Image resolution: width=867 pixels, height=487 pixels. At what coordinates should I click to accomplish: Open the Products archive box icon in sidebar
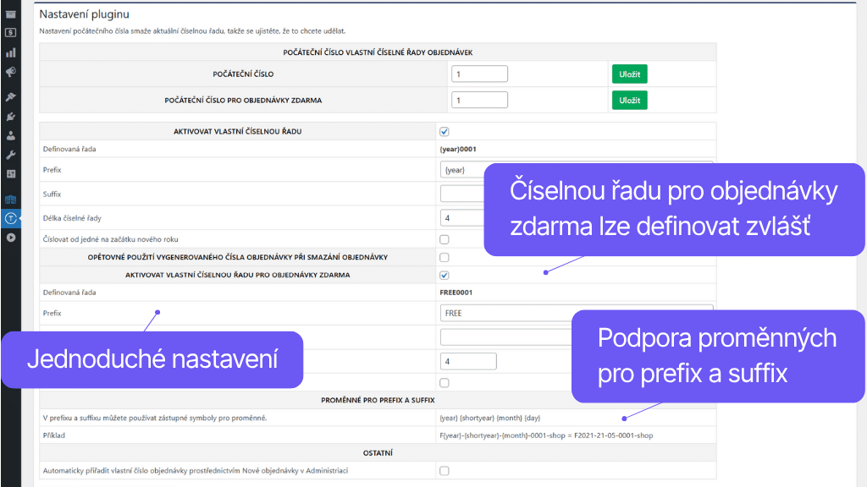[11, 14]
